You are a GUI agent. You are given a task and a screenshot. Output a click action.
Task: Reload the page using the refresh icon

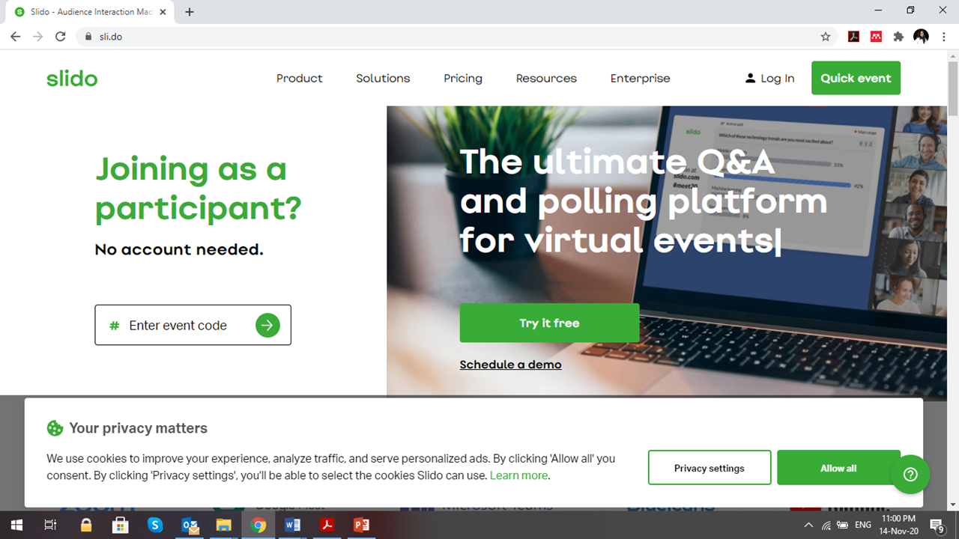coord(61,37)
